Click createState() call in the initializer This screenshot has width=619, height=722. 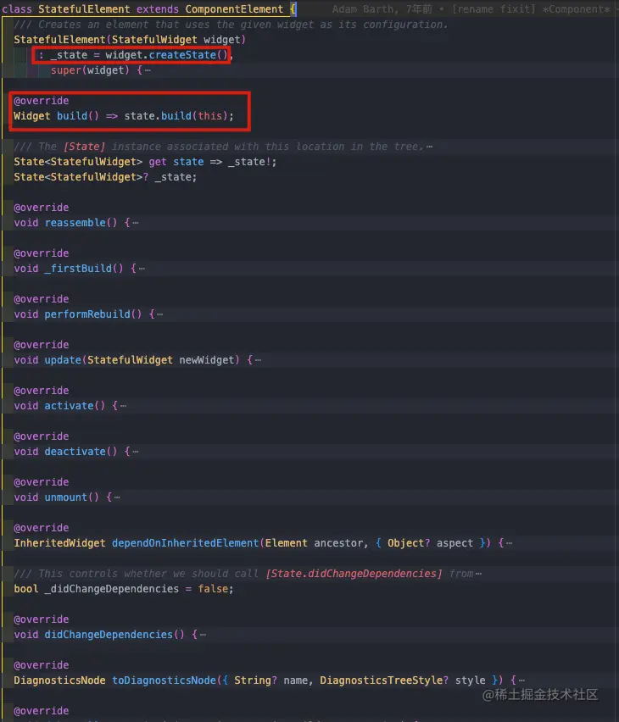click(188, 55)
